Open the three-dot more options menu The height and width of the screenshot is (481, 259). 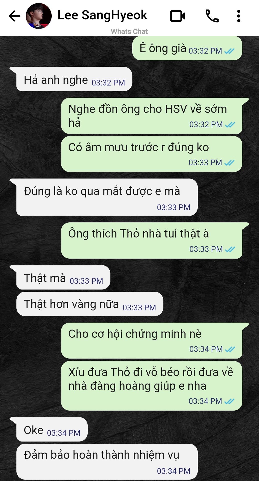coord(239,16)
